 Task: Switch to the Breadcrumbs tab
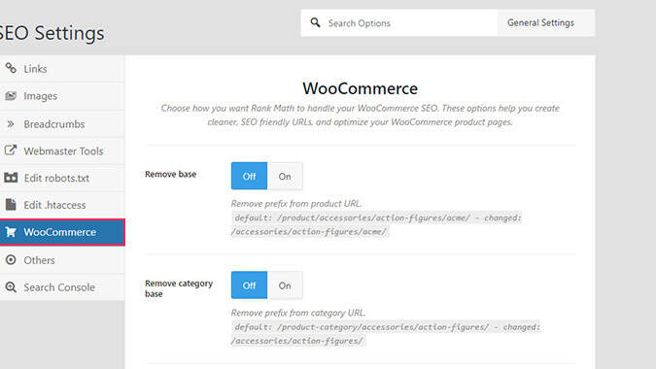pyautogui.click(x=62, y=124)
